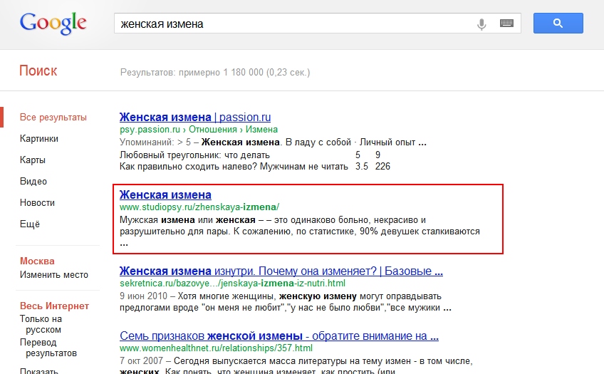Click snippet text 'Упоминаний: > 5'
The width and height of the screenshot is (604, 374).
[155, 142]
